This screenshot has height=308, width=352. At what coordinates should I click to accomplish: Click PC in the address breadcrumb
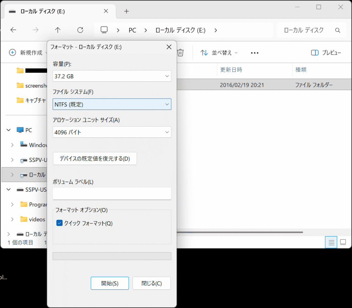pyautogui.click(x=132, y=30)
